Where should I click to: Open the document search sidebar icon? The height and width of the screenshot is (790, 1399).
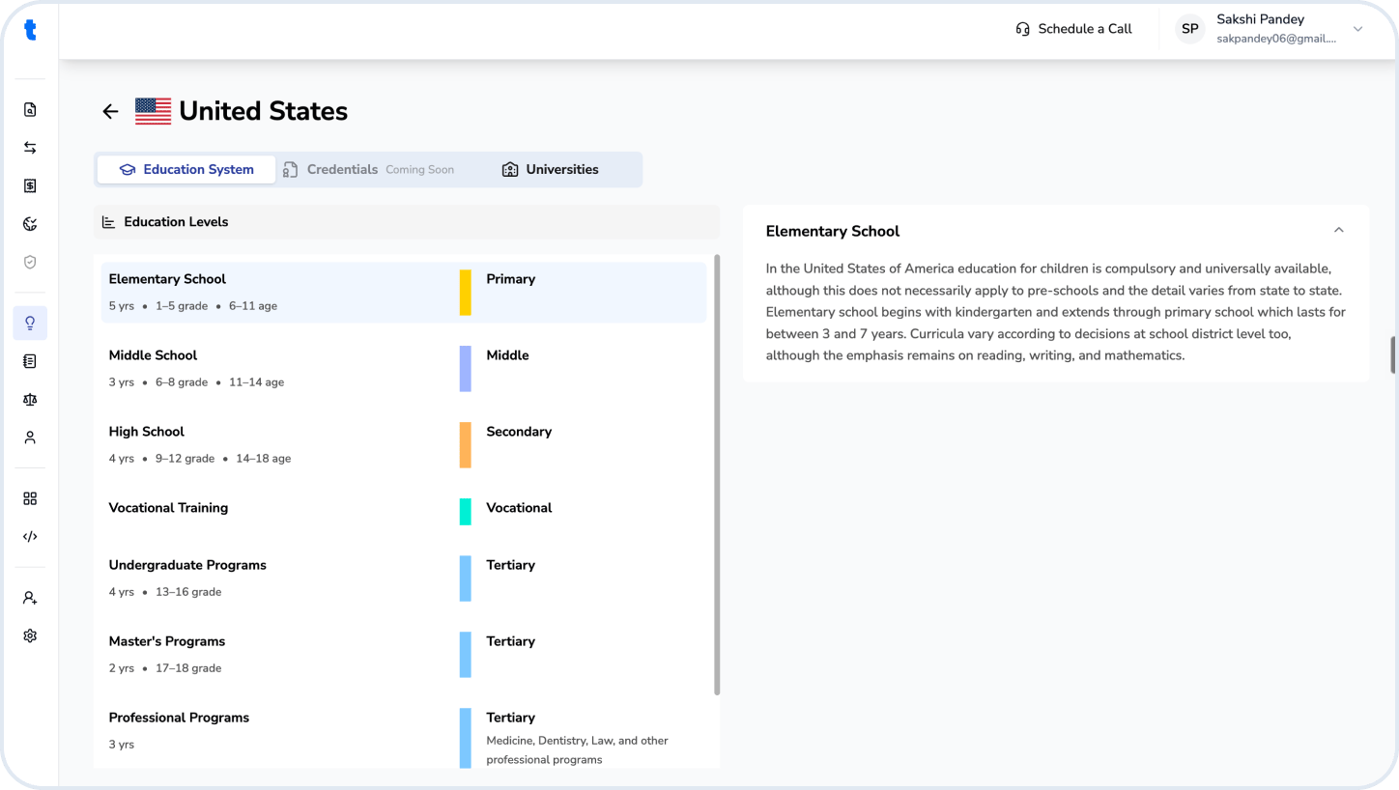click(x=30, y=110)
